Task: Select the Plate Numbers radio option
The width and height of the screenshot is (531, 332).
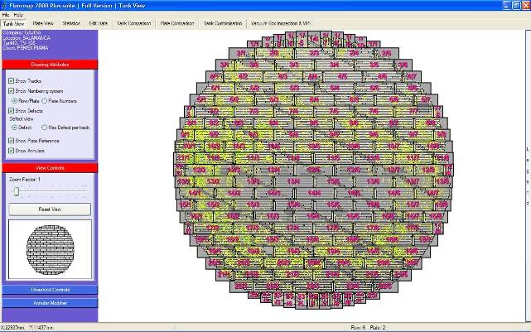Action: (44, 100)
